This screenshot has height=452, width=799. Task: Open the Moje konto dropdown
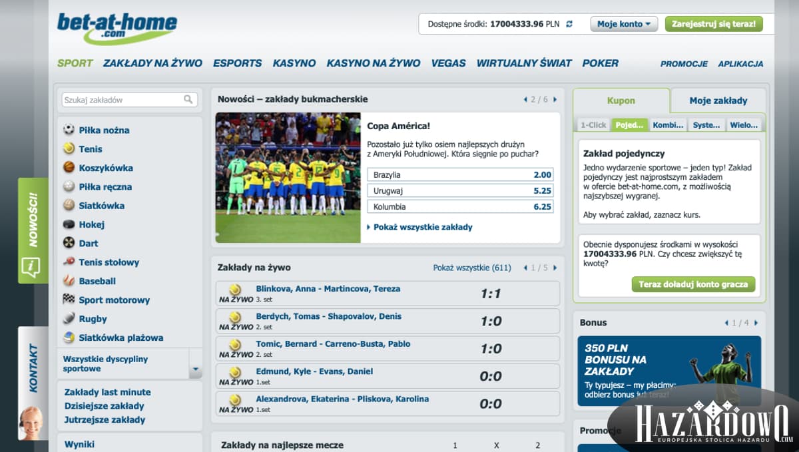tap(624, 24)
